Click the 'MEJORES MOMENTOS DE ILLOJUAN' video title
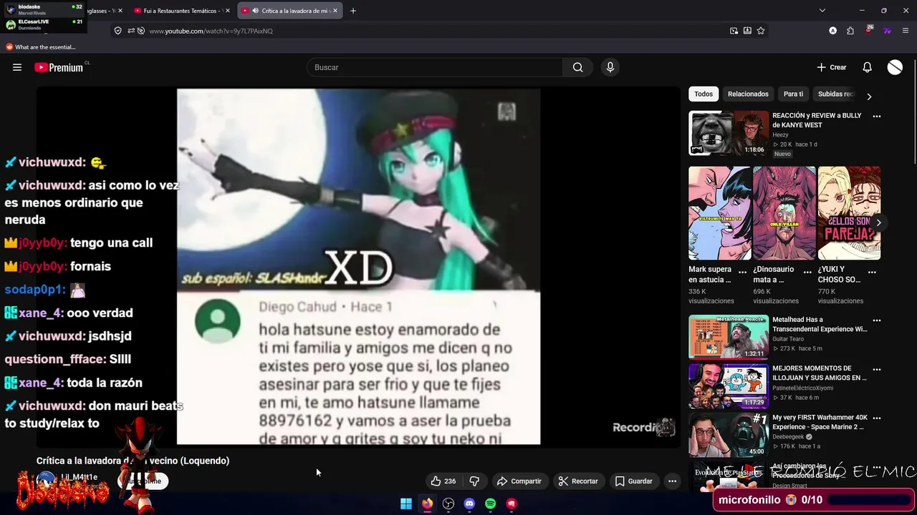 coord(820,373)
